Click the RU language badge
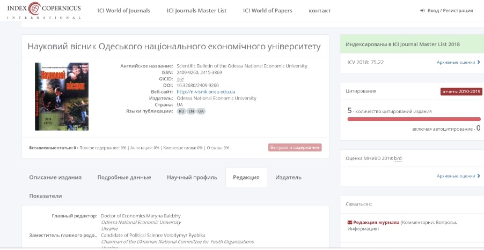The width and height of the screenshot is (484, 250). [x=181, y=111]
